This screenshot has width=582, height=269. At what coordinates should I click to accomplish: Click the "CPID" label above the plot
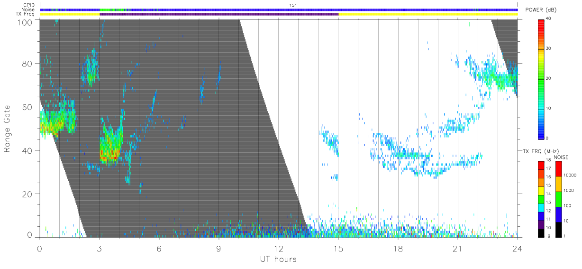[29, 5]
